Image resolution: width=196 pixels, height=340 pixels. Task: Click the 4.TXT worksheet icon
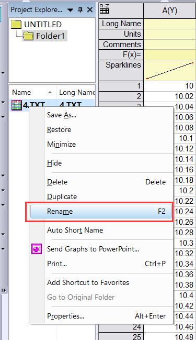[16, 105]
